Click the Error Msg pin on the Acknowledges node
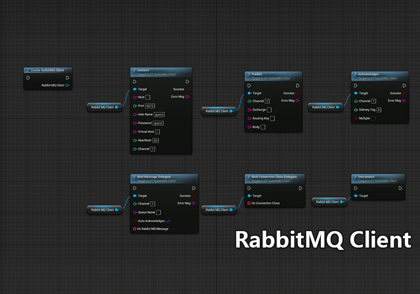The height and width of the screenshot is (294, 420). [x=404, y=101]
